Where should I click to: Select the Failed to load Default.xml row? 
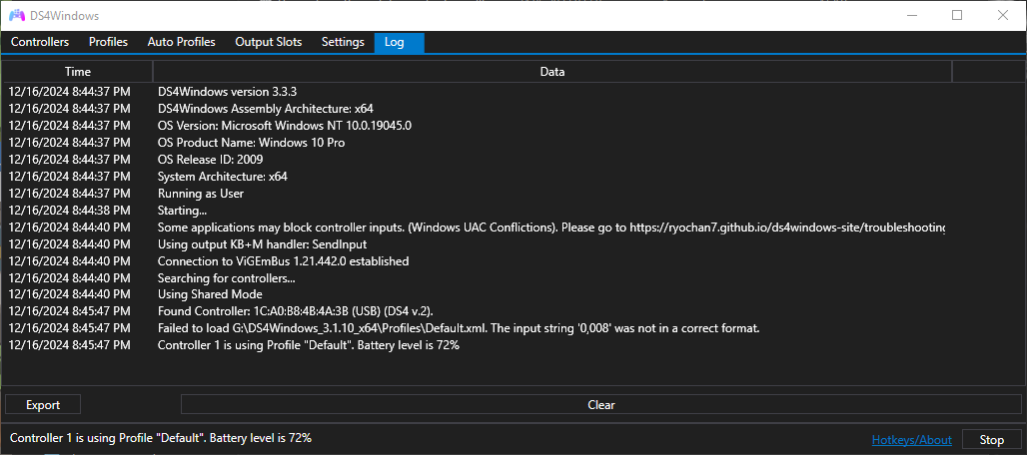pos(459,328)
